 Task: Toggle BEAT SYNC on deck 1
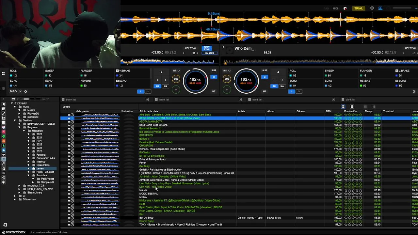tap(207, 48)
